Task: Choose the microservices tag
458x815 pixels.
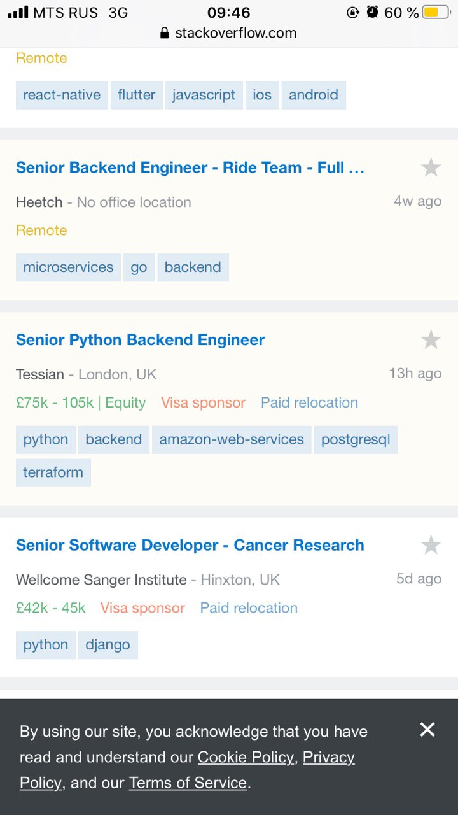Action: tap(68, 267)
